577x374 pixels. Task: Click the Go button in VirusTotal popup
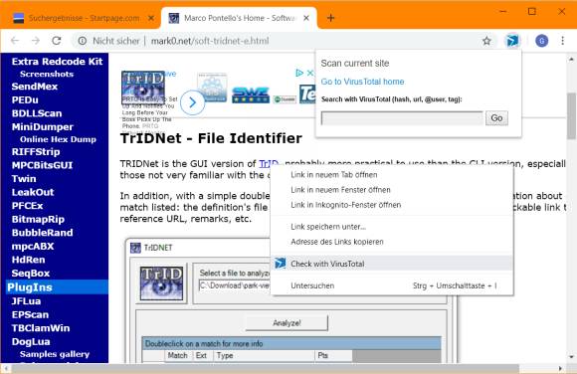coord(496,118)
